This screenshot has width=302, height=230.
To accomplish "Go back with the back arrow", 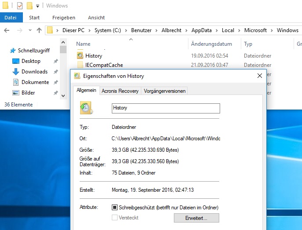I will point(7,30).
